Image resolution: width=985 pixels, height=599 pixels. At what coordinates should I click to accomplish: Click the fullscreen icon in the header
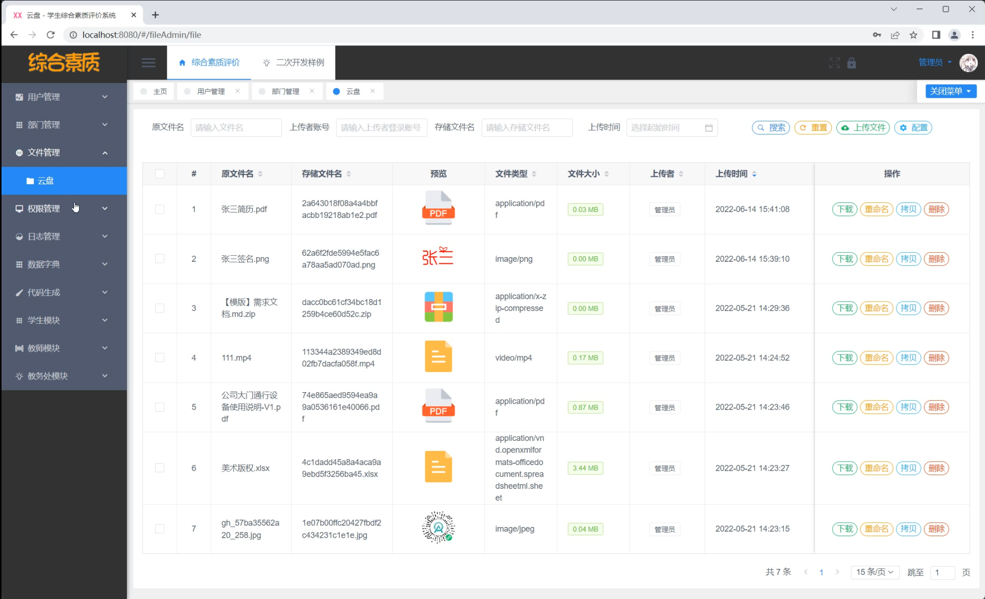834,63
